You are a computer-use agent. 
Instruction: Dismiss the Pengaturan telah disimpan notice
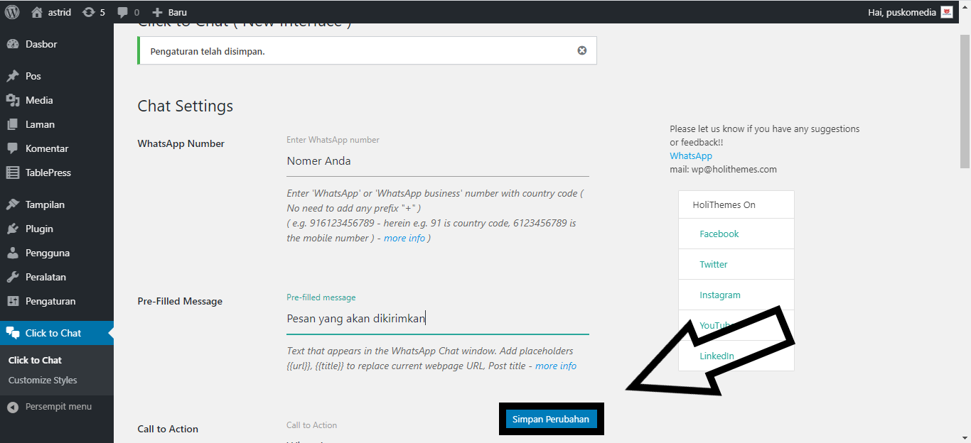581,50
